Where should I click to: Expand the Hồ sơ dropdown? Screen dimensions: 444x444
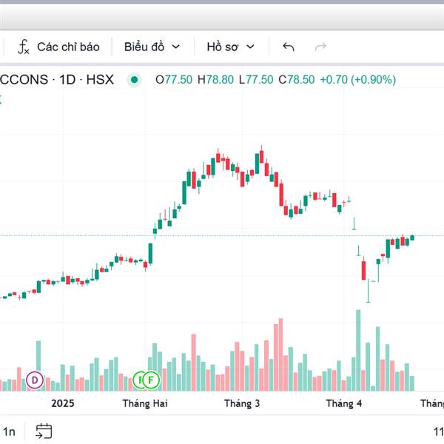point(230,47)
